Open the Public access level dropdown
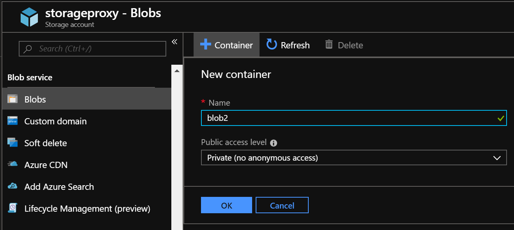The width and height of the screenshot is (514, 230). [354, 157]
